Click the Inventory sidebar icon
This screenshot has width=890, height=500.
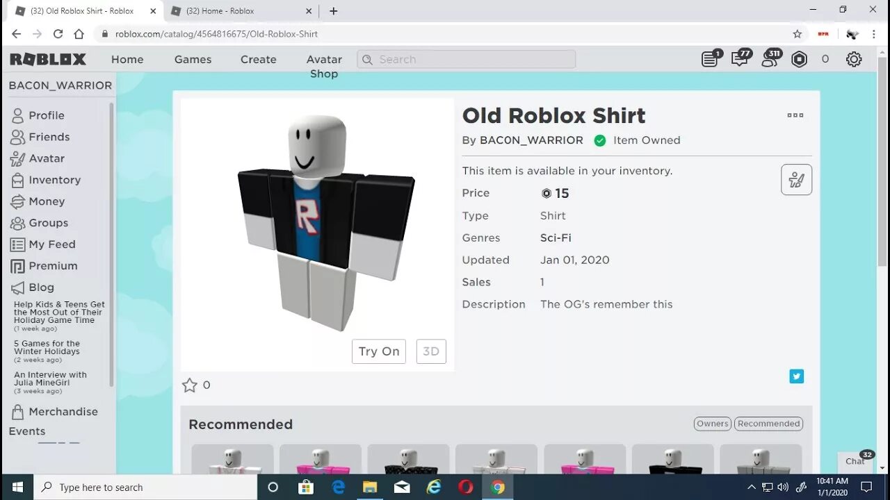17,180
